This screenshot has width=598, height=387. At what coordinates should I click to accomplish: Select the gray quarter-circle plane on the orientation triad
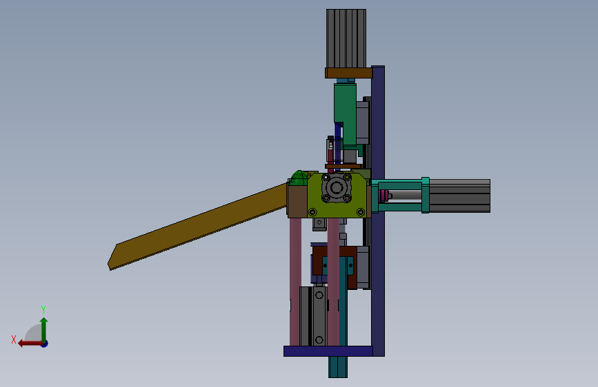point(34,333)
